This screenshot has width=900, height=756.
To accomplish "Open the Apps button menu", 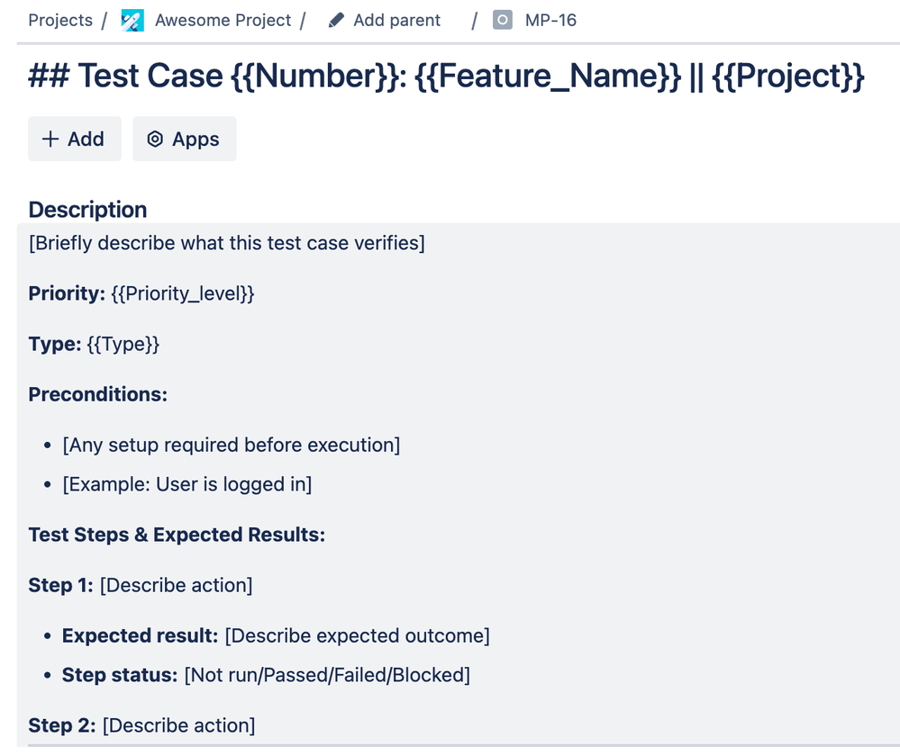I will [185, 139].
